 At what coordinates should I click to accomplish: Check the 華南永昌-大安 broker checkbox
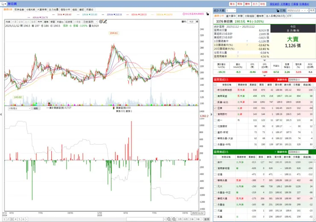click(215, 138)
